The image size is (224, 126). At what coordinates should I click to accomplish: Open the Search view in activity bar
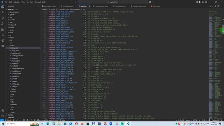click(3, 13)
